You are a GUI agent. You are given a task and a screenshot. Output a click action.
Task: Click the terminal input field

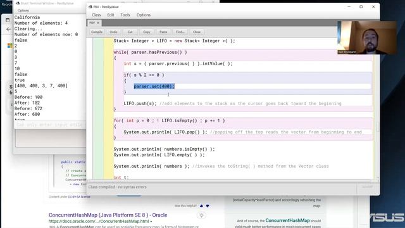(x=50, y=125)
